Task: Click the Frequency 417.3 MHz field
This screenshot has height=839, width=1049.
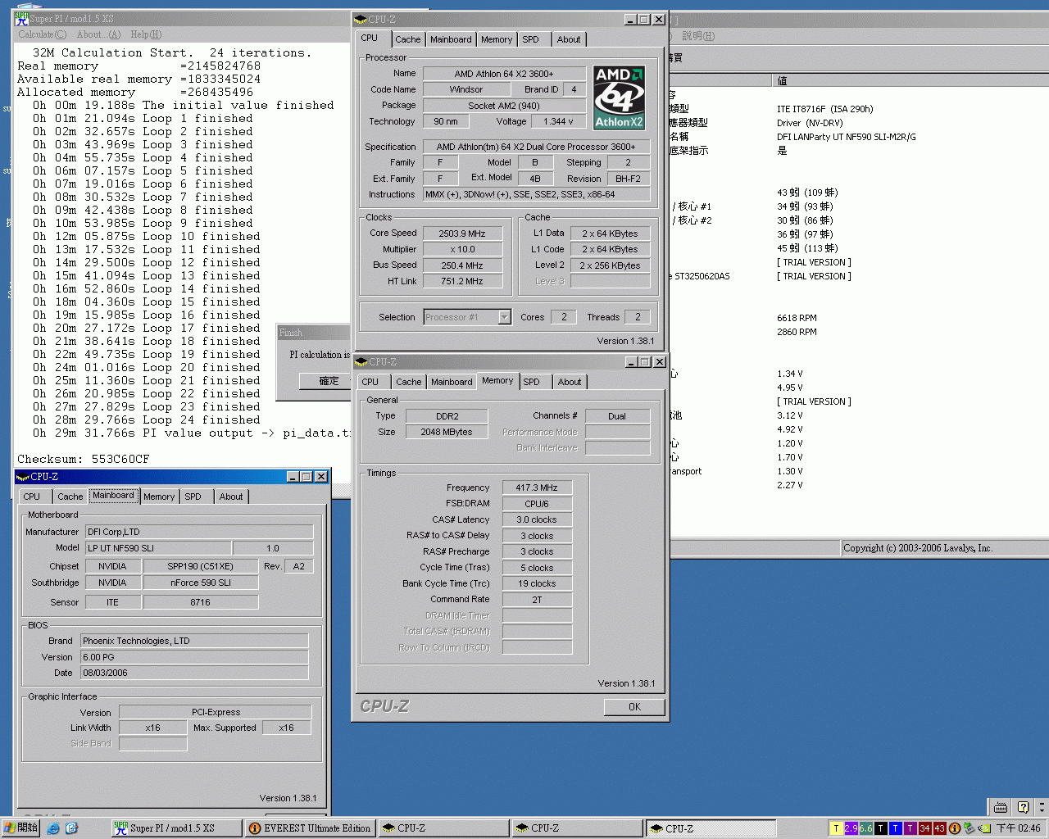Action: [537, 488]
